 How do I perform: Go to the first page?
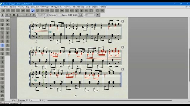(x=27, y=100)
